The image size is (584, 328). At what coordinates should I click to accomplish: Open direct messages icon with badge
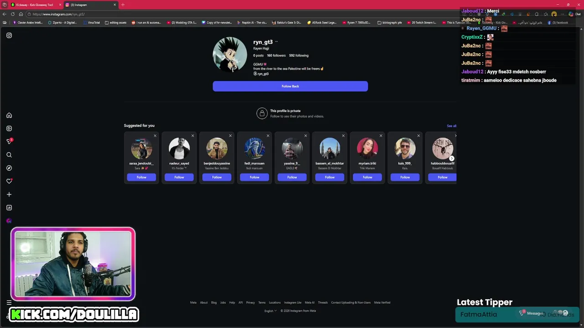(x=9, y=141)
